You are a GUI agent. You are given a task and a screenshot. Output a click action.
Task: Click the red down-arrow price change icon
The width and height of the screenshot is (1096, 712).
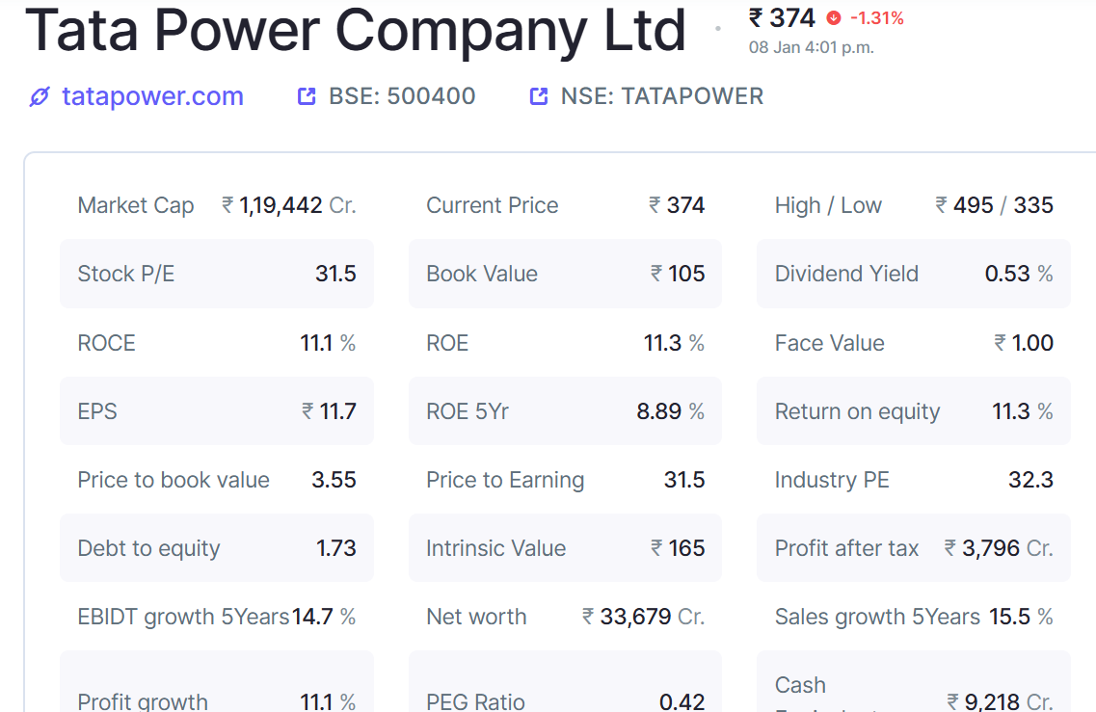pyautogui.click(x=834, y=18)
